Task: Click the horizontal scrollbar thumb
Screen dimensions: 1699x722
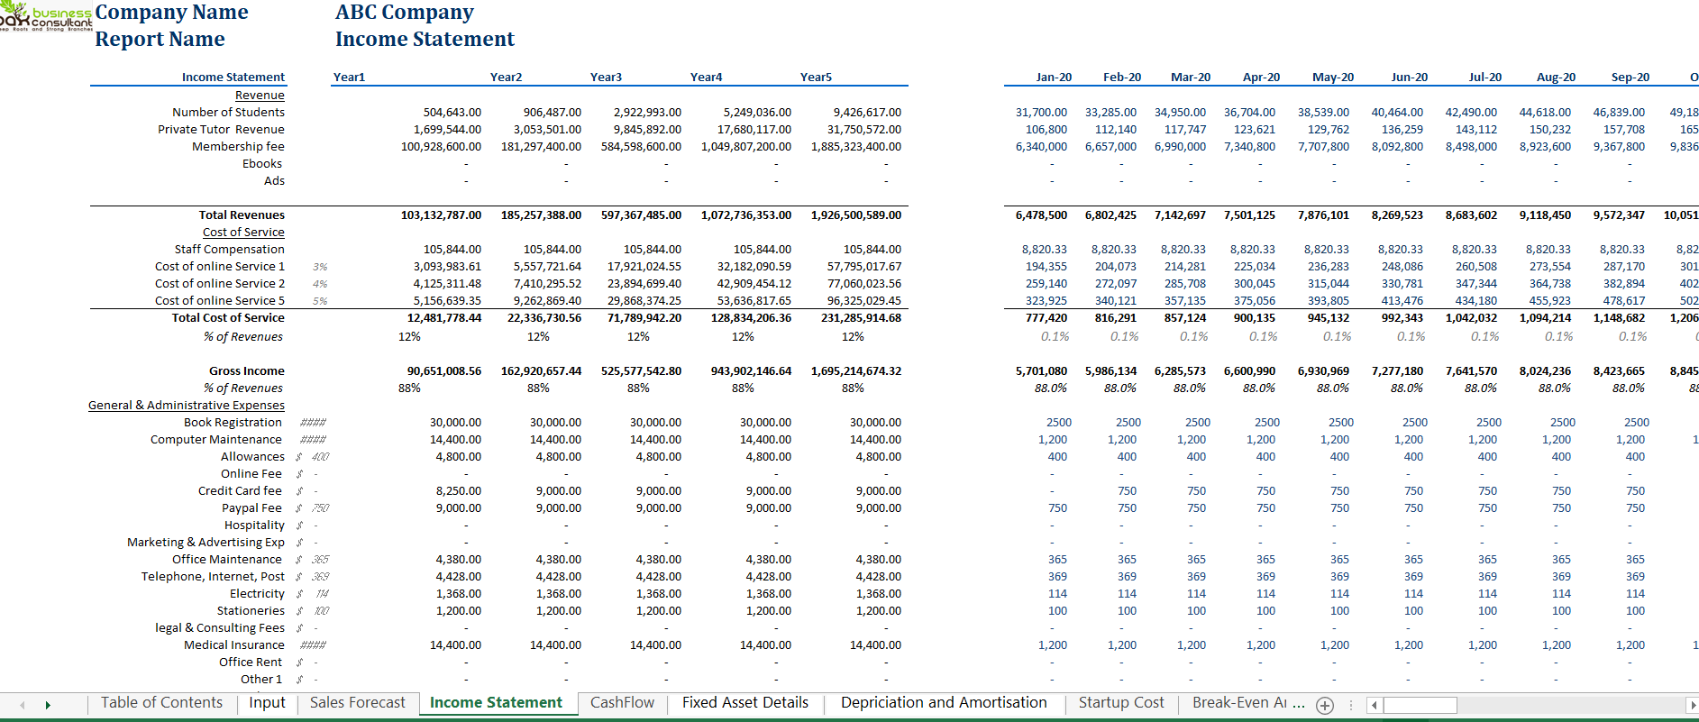Action: click(x=1420, y=705)
